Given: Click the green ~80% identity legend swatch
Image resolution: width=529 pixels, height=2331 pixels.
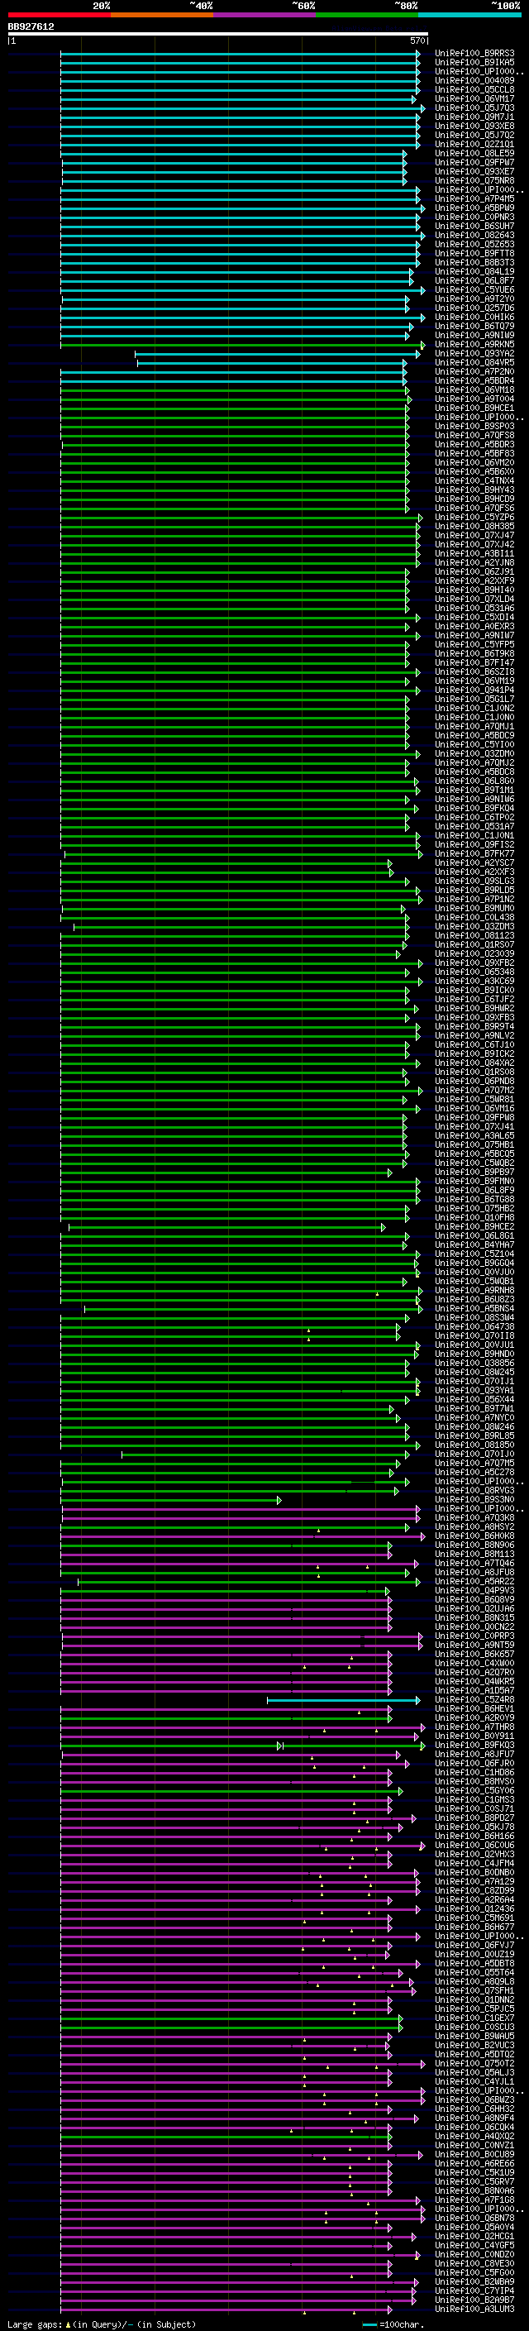Looking at the screenshot, I should point(367,15).
